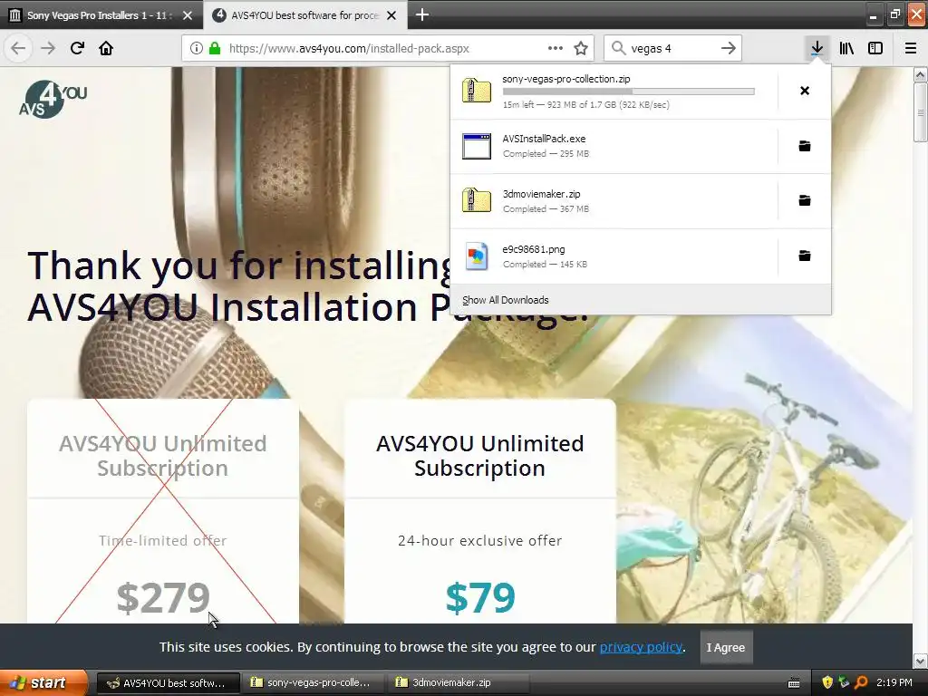Image resolution: width=928 pixels, height=696 pixels.
Task: Click the page scrollbar up arrow
Action: (x=920, y=75)
